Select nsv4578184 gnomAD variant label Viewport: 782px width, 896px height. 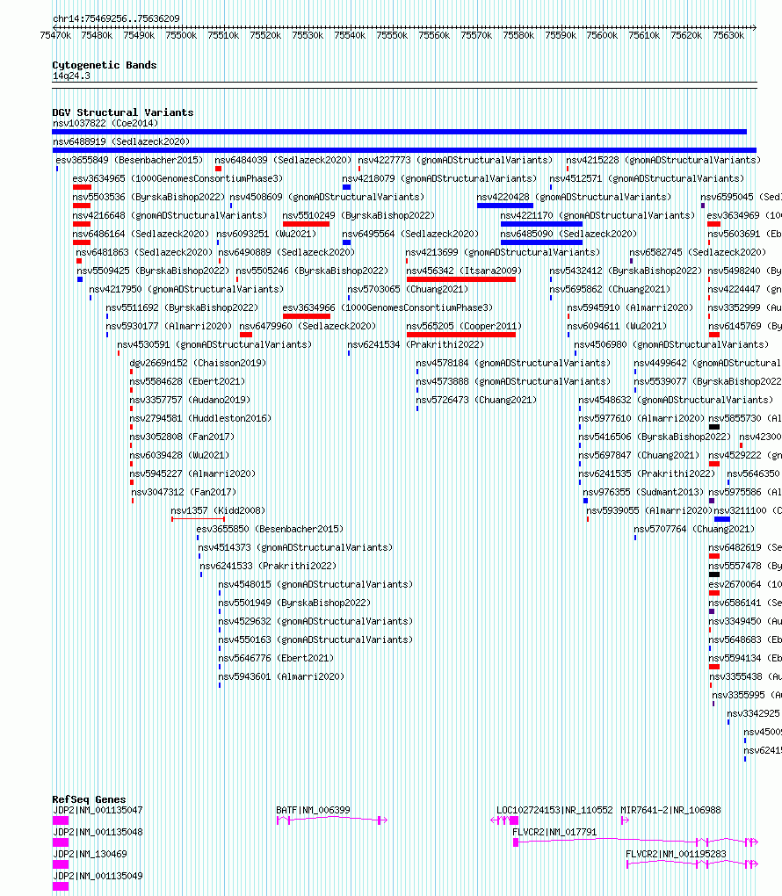[x=513, y=363]
